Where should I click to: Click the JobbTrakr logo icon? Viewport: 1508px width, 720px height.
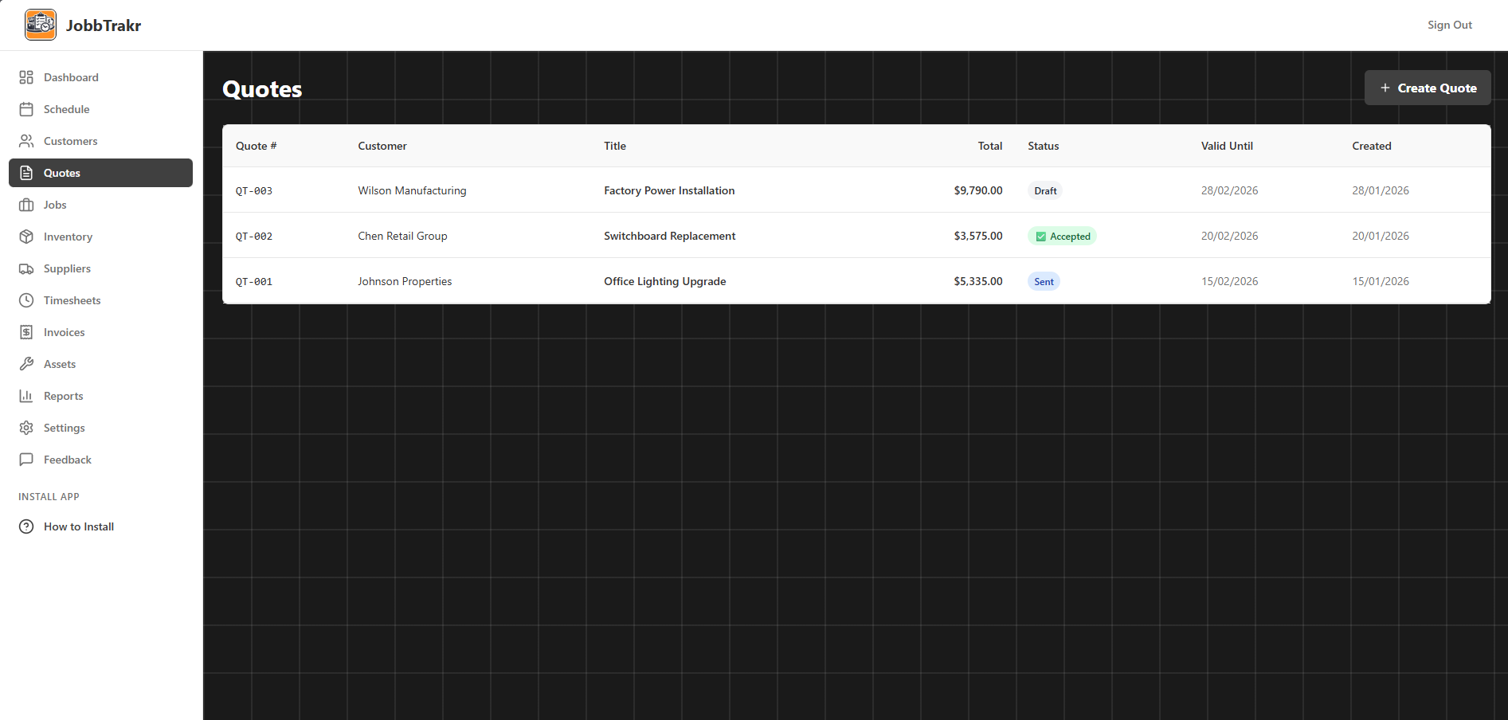click(41, 25)
